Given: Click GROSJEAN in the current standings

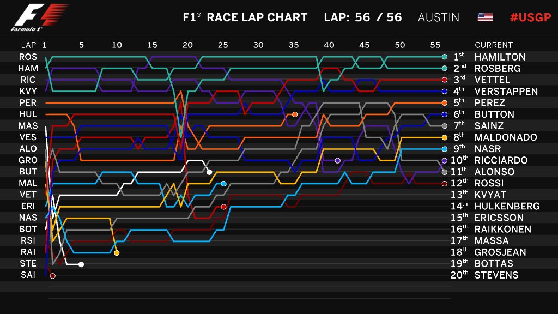Looking at the screenshot, I should [500, 252].
